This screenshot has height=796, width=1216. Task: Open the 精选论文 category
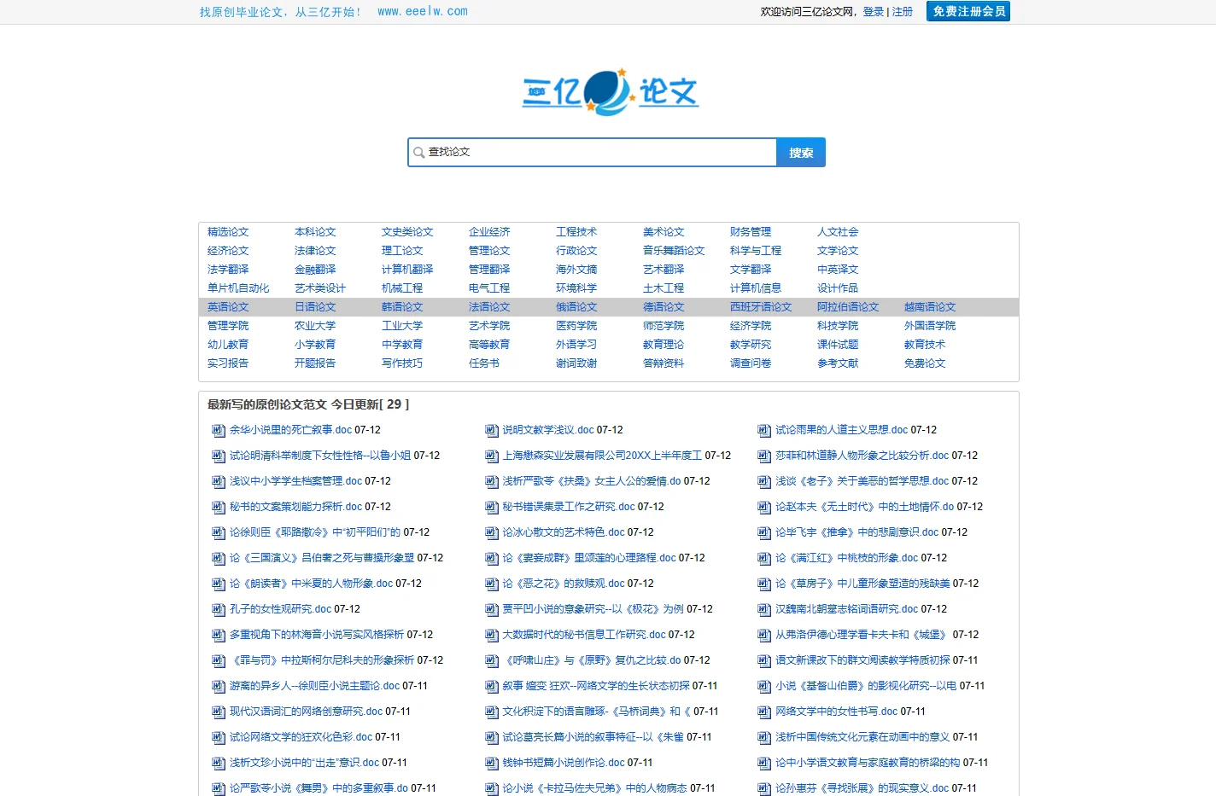click(x=228, y=232)
